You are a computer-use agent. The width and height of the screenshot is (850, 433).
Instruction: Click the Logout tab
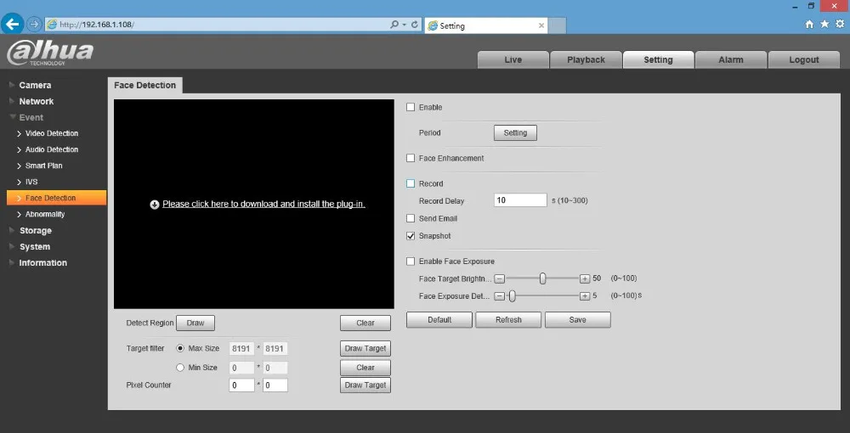click(x=804, y=59)
